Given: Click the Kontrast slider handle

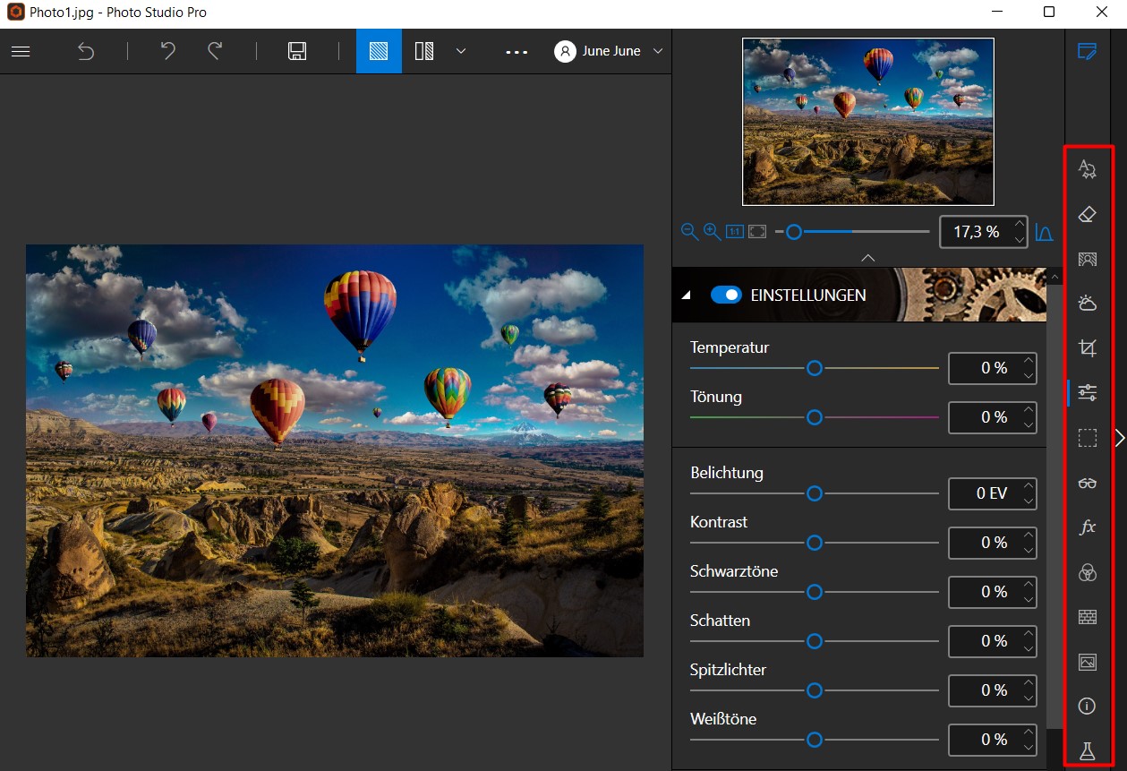Looking at the screenshot, I should pos(814,543).
